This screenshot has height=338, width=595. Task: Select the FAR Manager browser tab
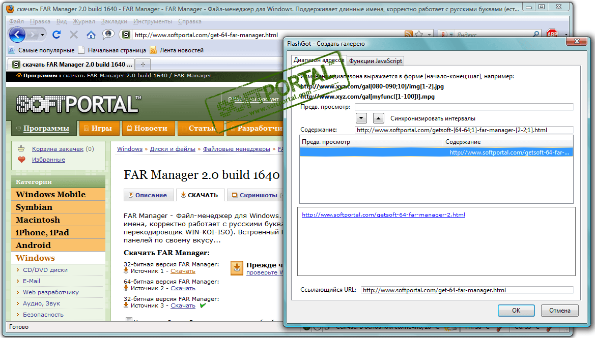[72, 65]
